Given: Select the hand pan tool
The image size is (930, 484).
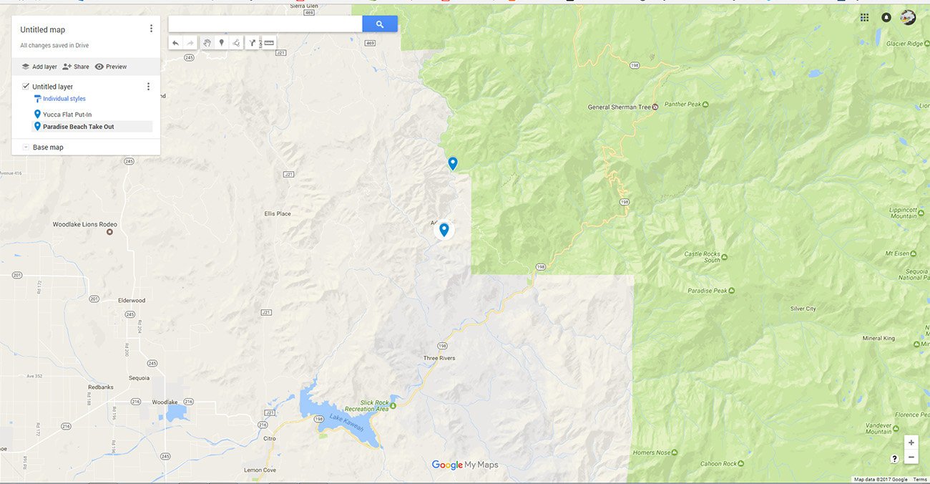Looking at the screenshot, I should 207,43.
